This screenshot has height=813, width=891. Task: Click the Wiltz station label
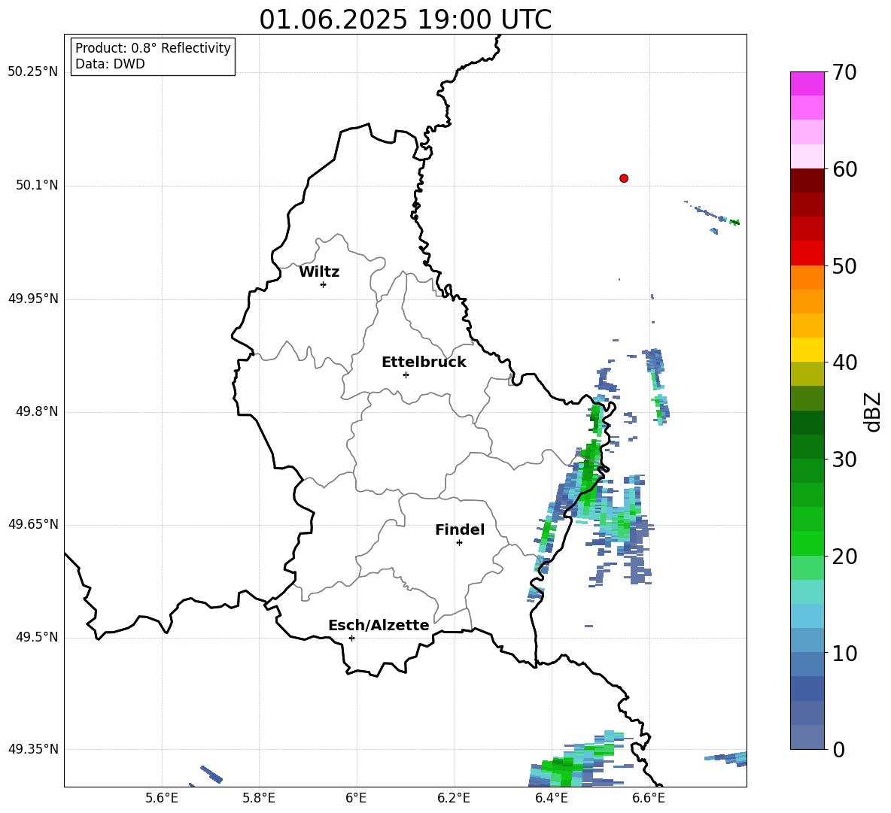319,272
